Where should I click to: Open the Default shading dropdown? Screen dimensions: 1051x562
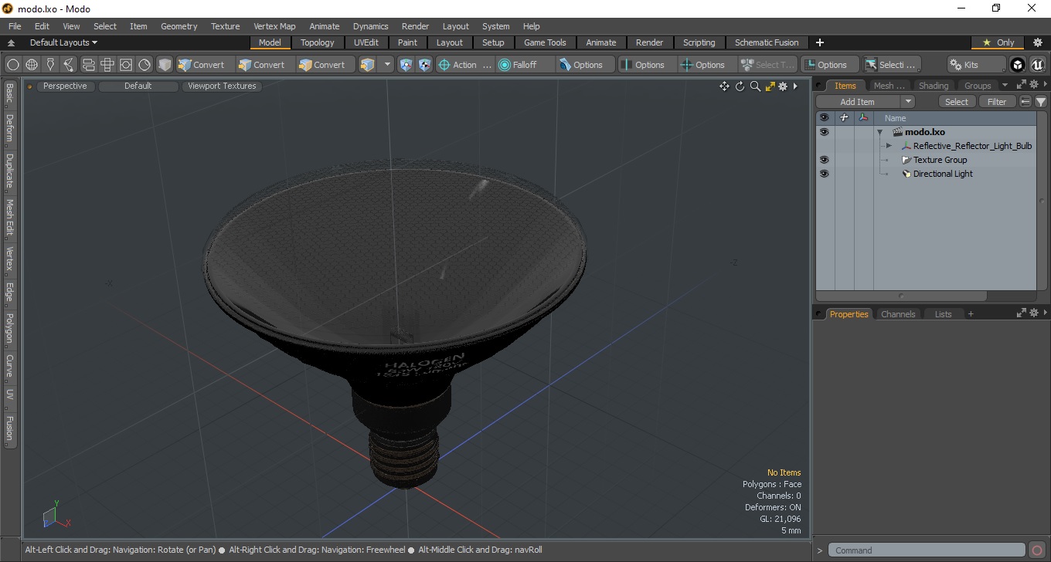(138, 86)
